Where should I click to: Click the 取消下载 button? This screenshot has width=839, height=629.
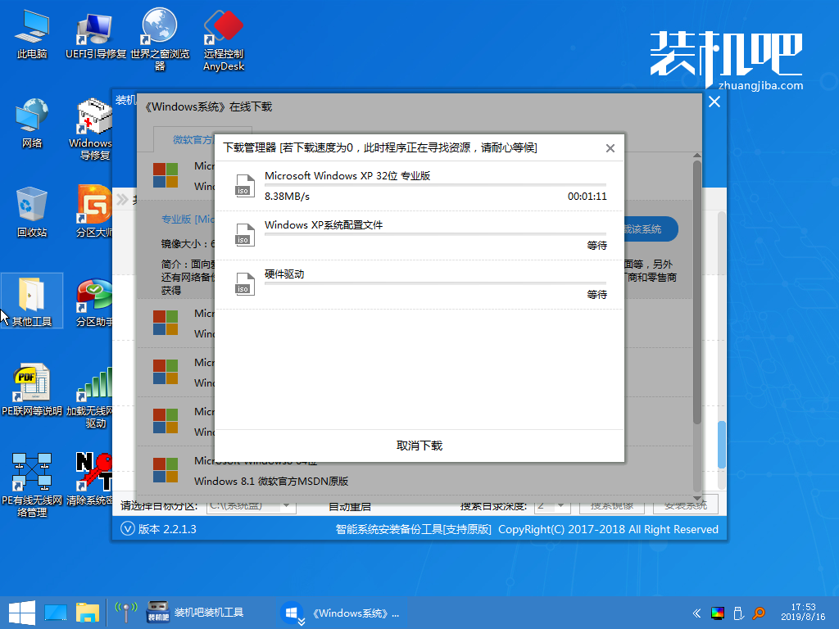click(419, 446)
